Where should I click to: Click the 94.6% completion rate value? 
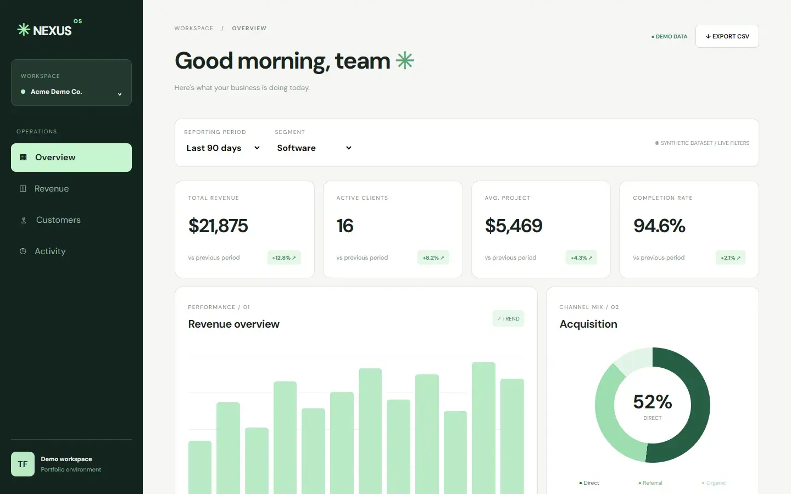[x=659, y=226]
